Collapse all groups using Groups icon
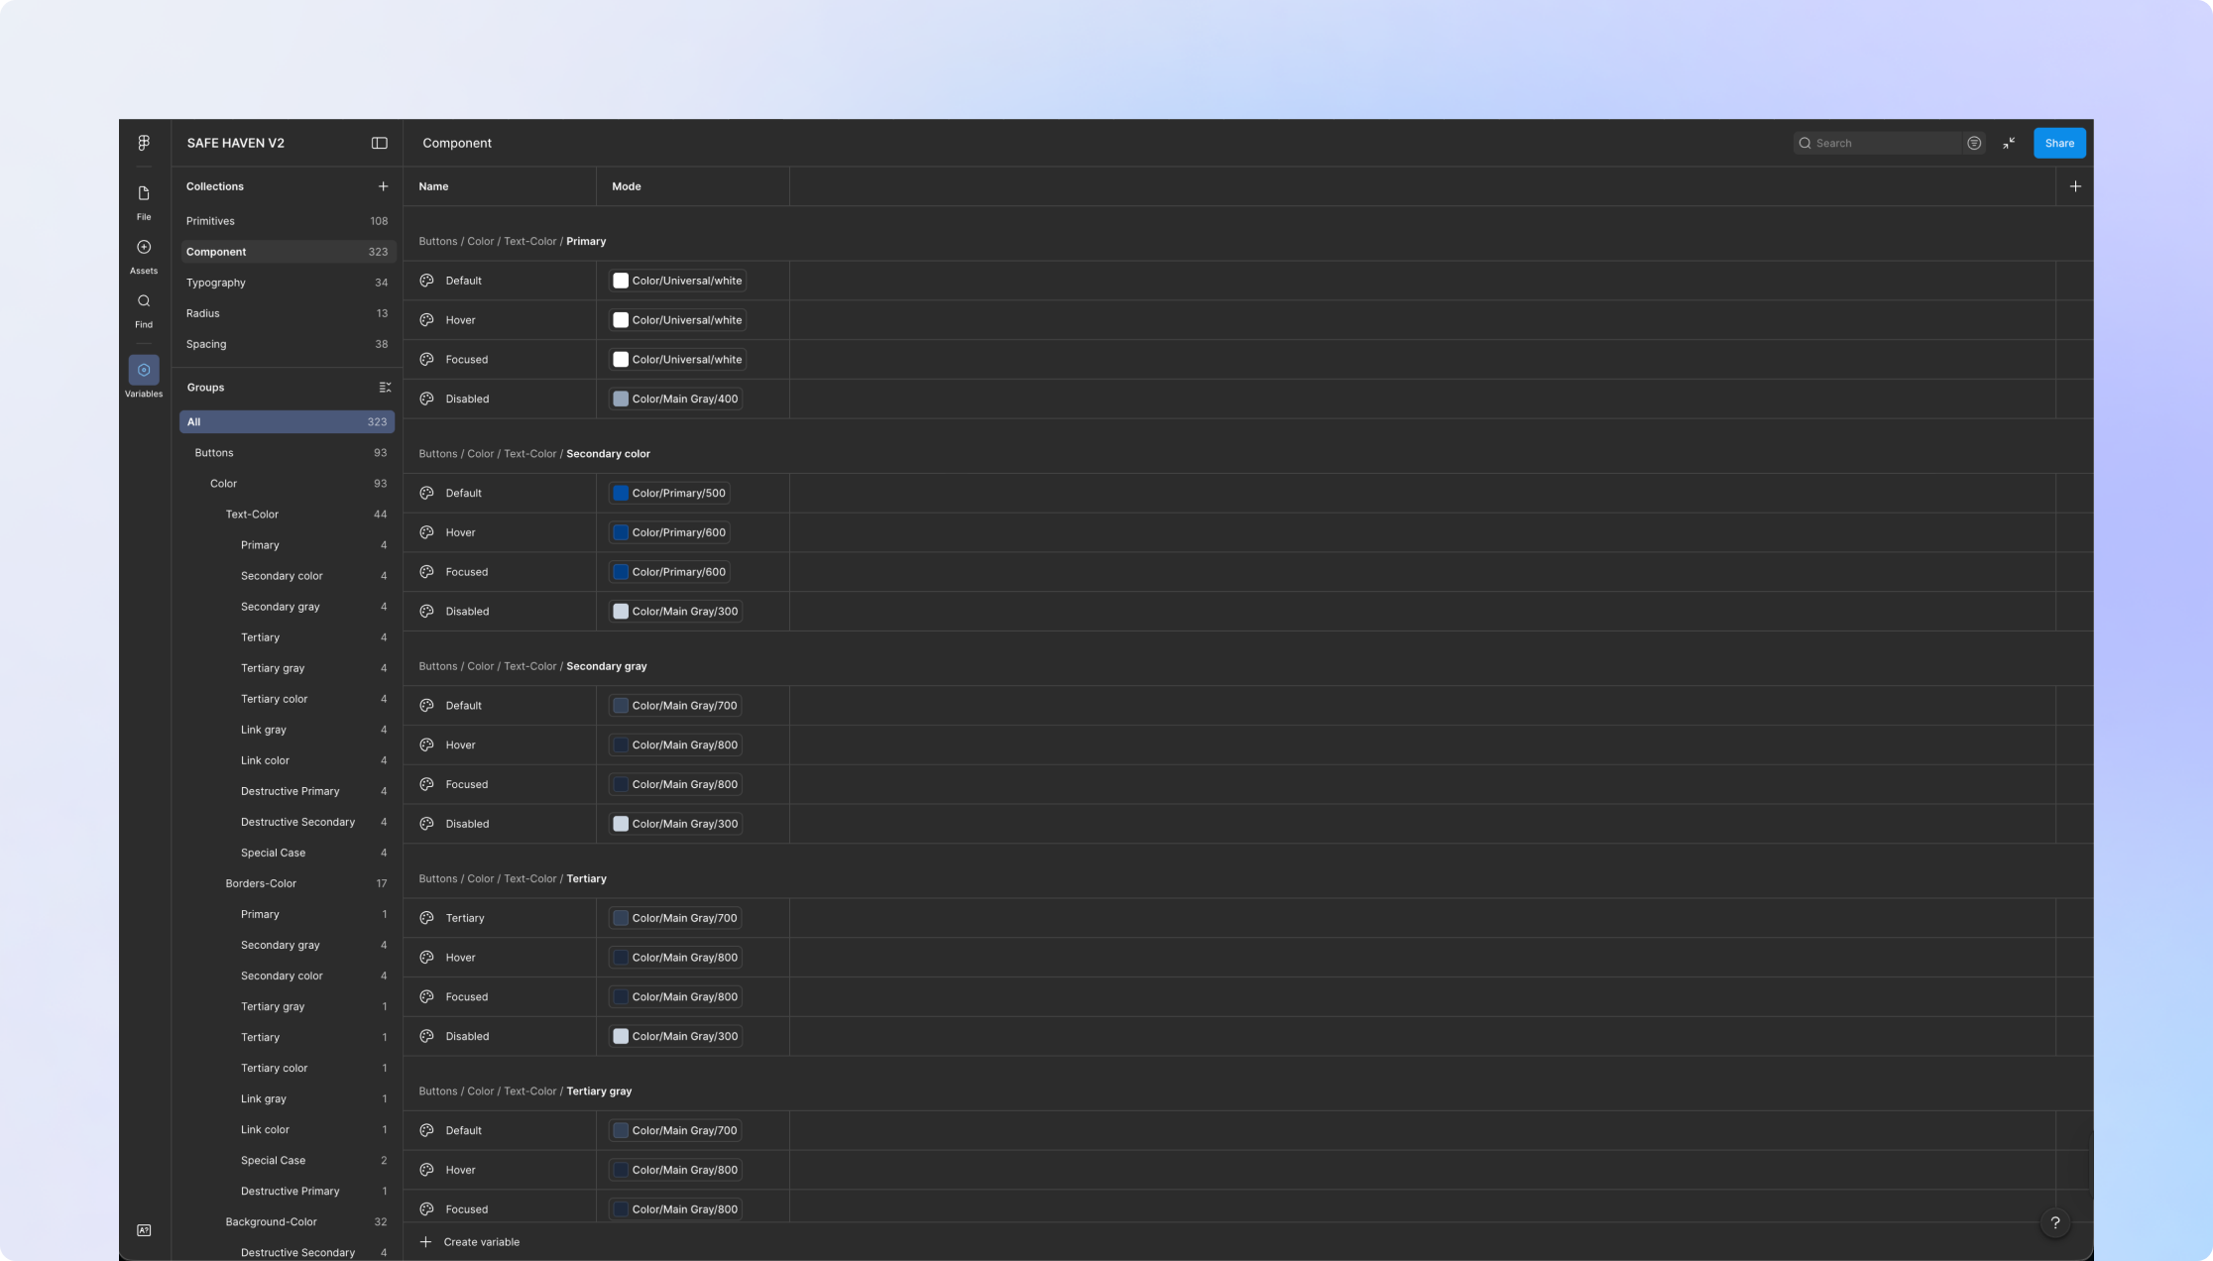The height and width of the screenshot is (1261, 2213). click(385, 388)
